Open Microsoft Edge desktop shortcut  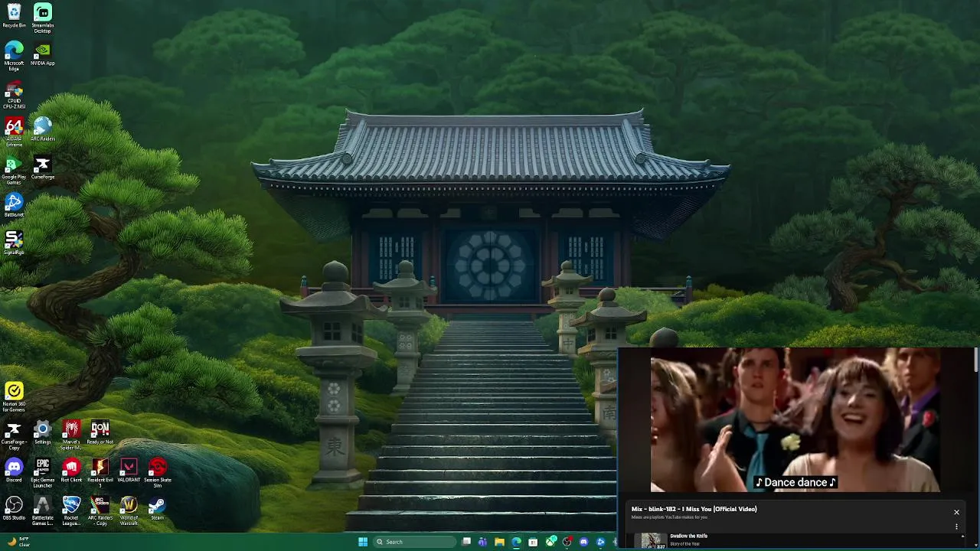(14, 56)
